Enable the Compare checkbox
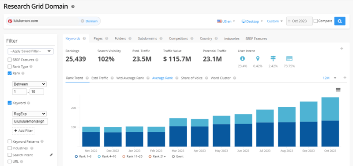353x166 pixels. (x=315, y=21)
